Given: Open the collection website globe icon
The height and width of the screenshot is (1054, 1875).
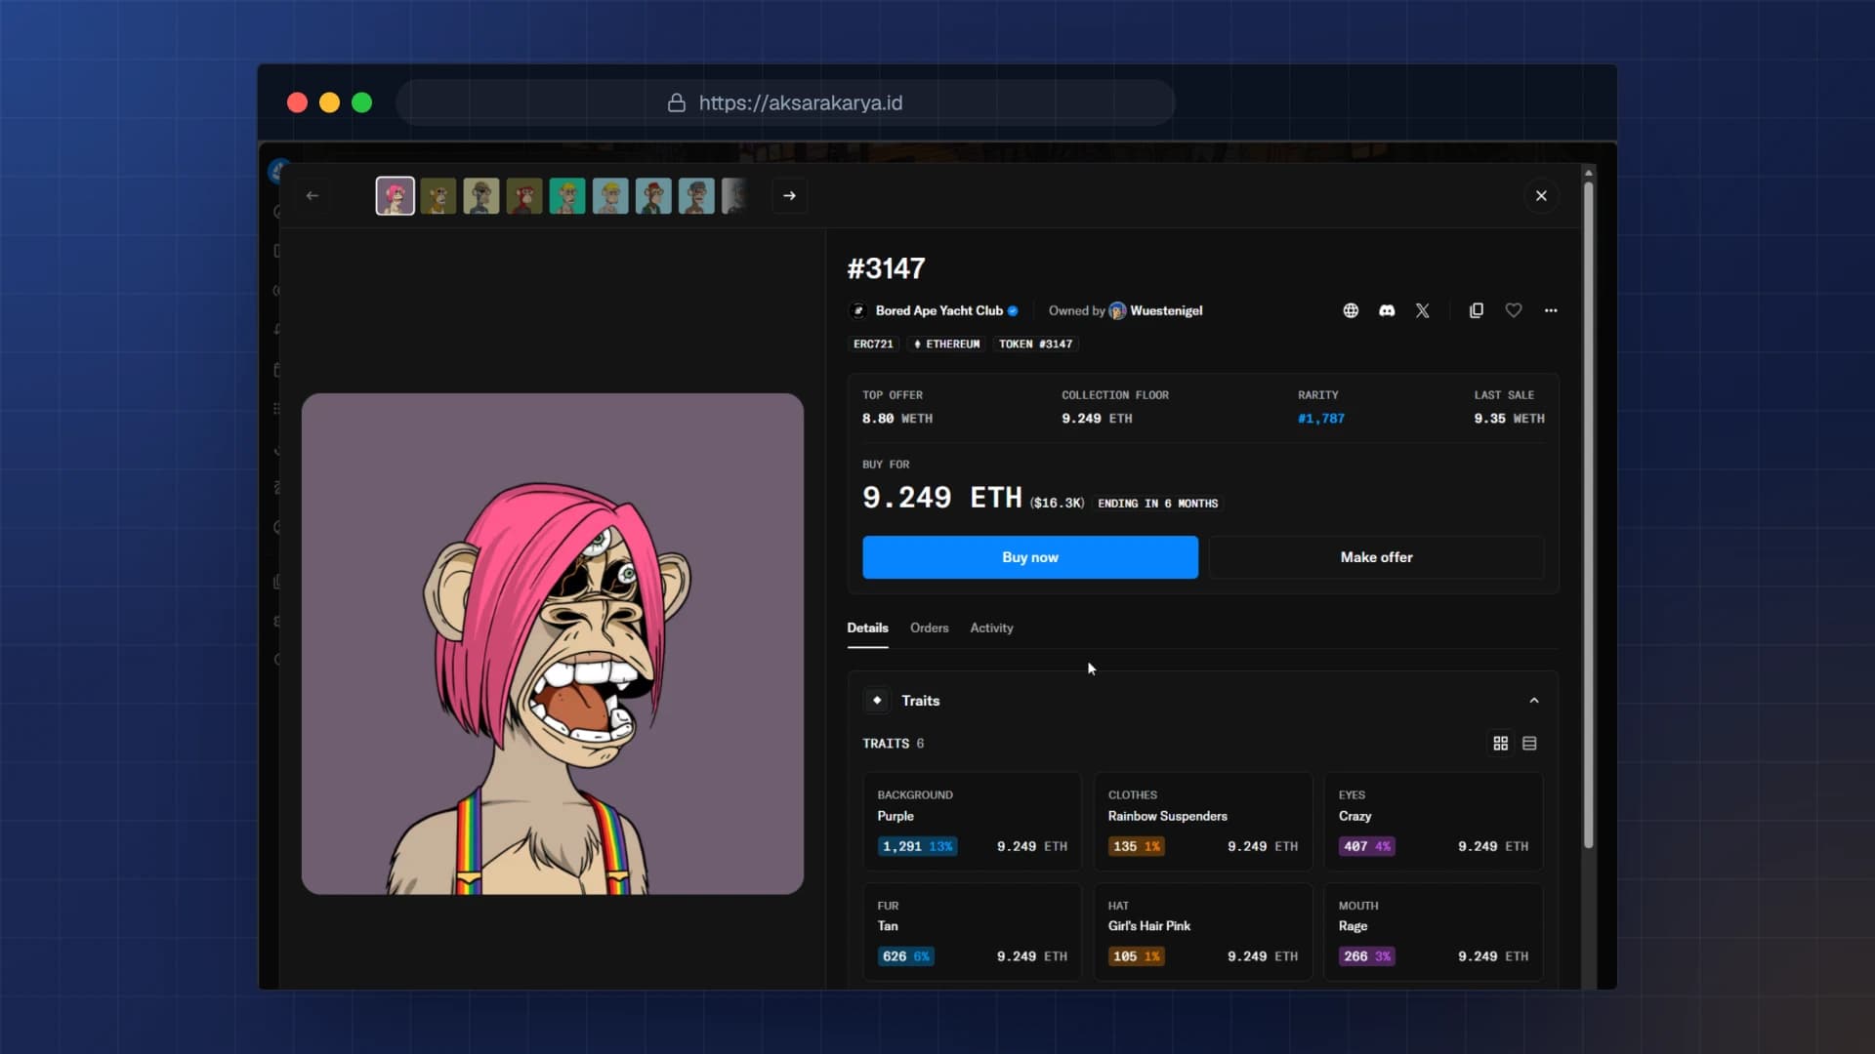Looking at the screenshot, I should [1351, 310].
